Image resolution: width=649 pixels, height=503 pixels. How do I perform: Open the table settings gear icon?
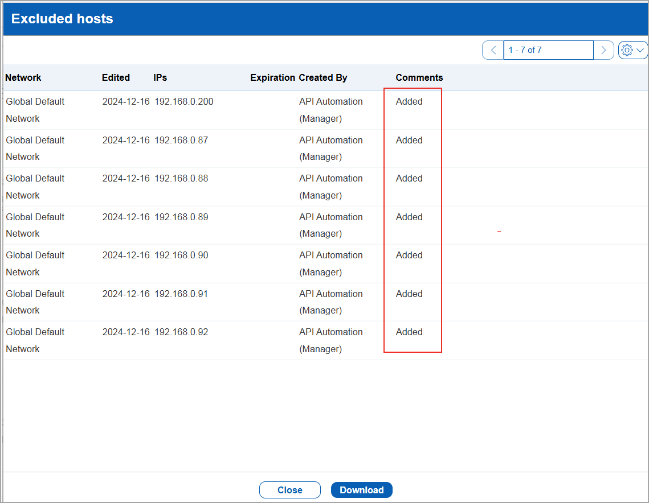[627, 50]
